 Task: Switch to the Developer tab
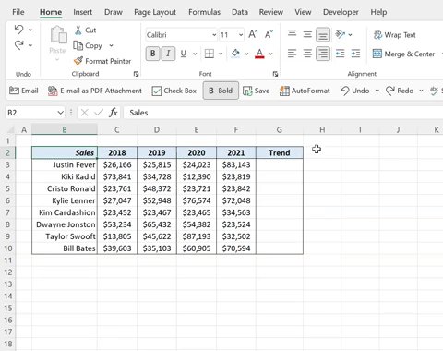pyautogui.click(x=341, y=12)
